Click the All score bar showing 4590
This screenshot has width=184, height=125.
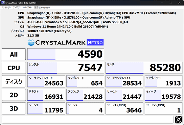[66, 54]
